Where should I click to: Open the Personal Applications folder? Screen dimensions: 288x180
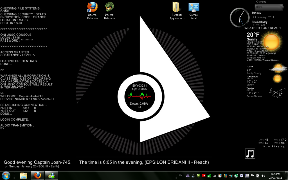177,11
